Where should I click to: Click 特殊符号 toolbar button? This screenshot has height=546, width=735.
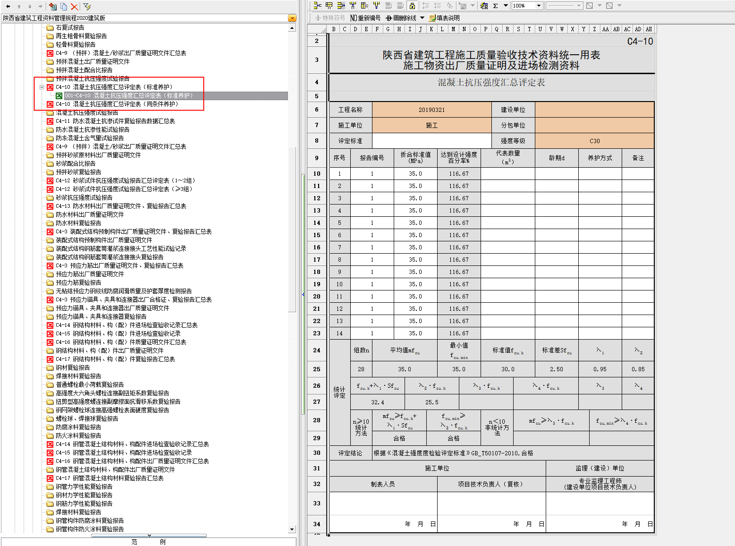330,18
